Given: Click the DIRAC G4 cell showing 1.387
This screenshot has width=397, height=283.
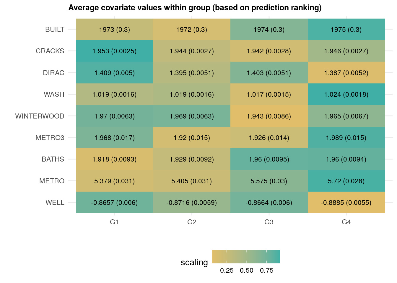Looking at the screenshot, I should click(x=346, y=73).
